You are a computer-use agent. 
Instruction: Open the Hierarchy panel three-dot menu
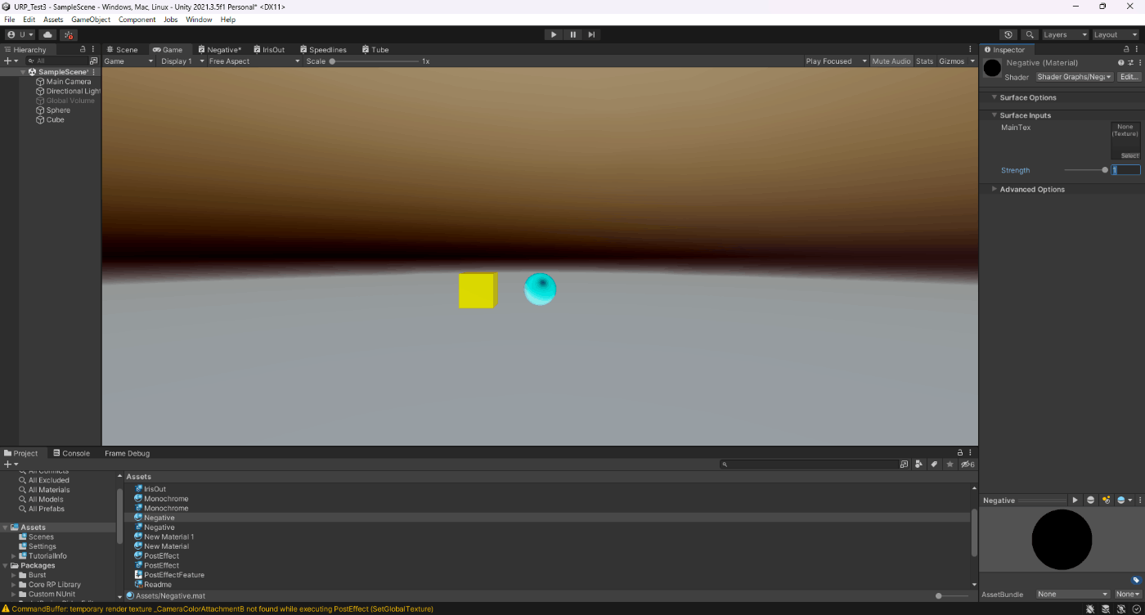93,50
